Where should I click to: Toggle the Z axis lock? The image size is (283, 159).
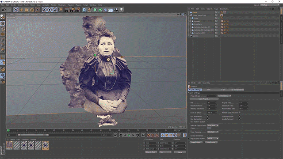pyautogui.click(x=55, y=10)
